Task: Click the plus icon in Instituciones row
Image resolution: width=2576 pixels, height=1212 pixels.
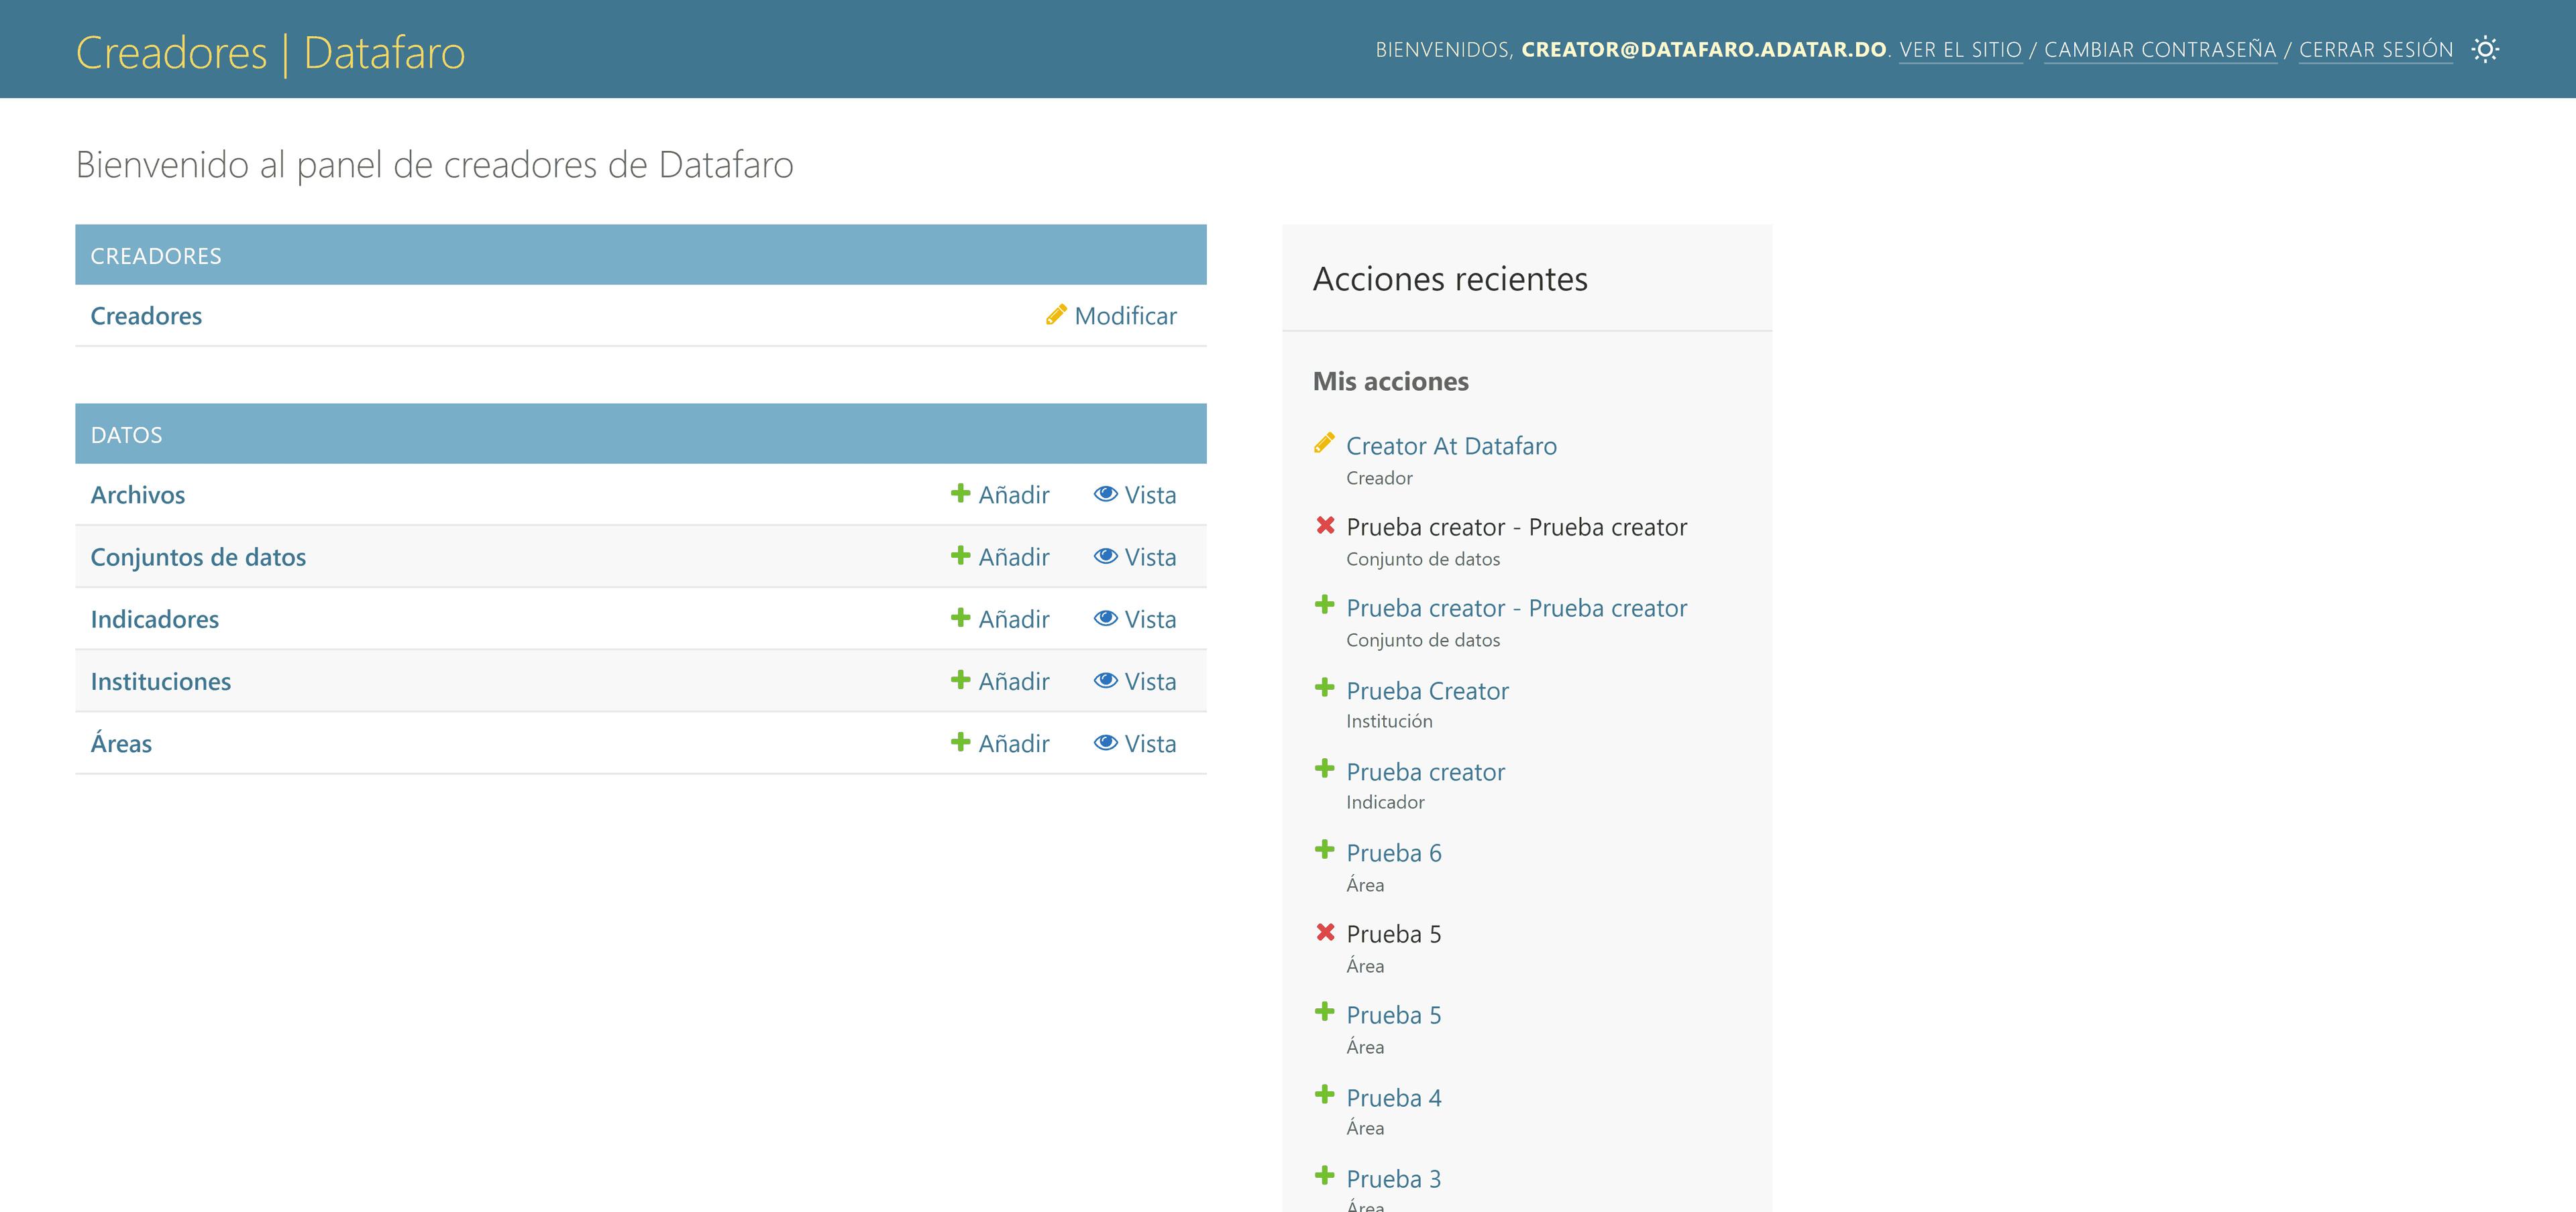Action: 960,680
